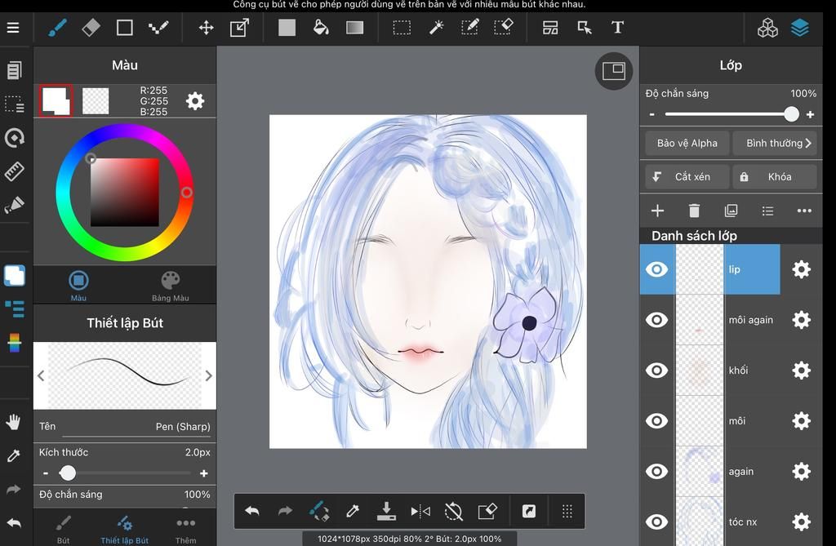Toggle the Layers panel icon
This screenshot has height=546, width=836.
click(x=800, y=28)
